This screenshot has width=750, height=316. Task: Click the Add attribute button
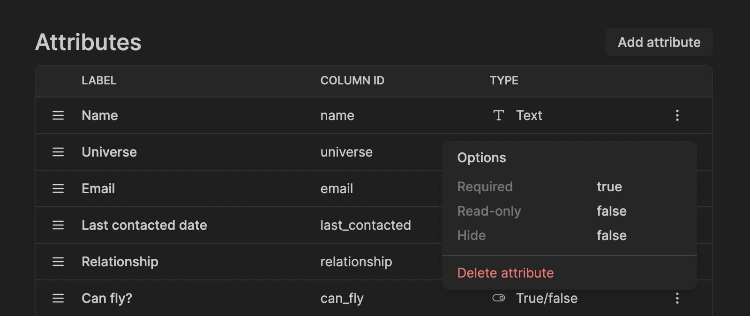(659, 42)
